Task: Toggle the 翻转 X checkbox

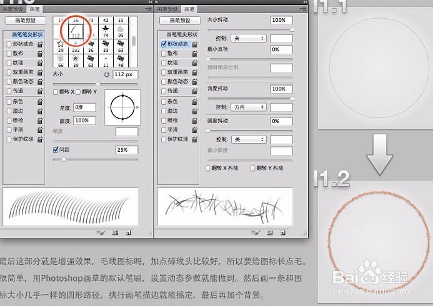Action: click(56, 92)
